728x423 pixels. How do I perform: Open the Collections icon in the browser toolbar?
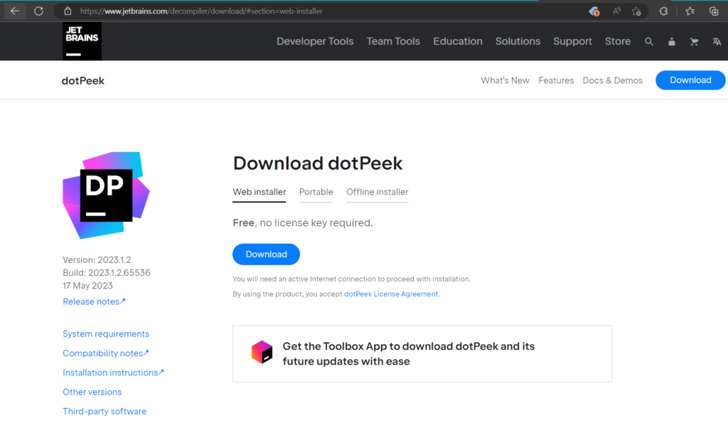pos(714,11)
